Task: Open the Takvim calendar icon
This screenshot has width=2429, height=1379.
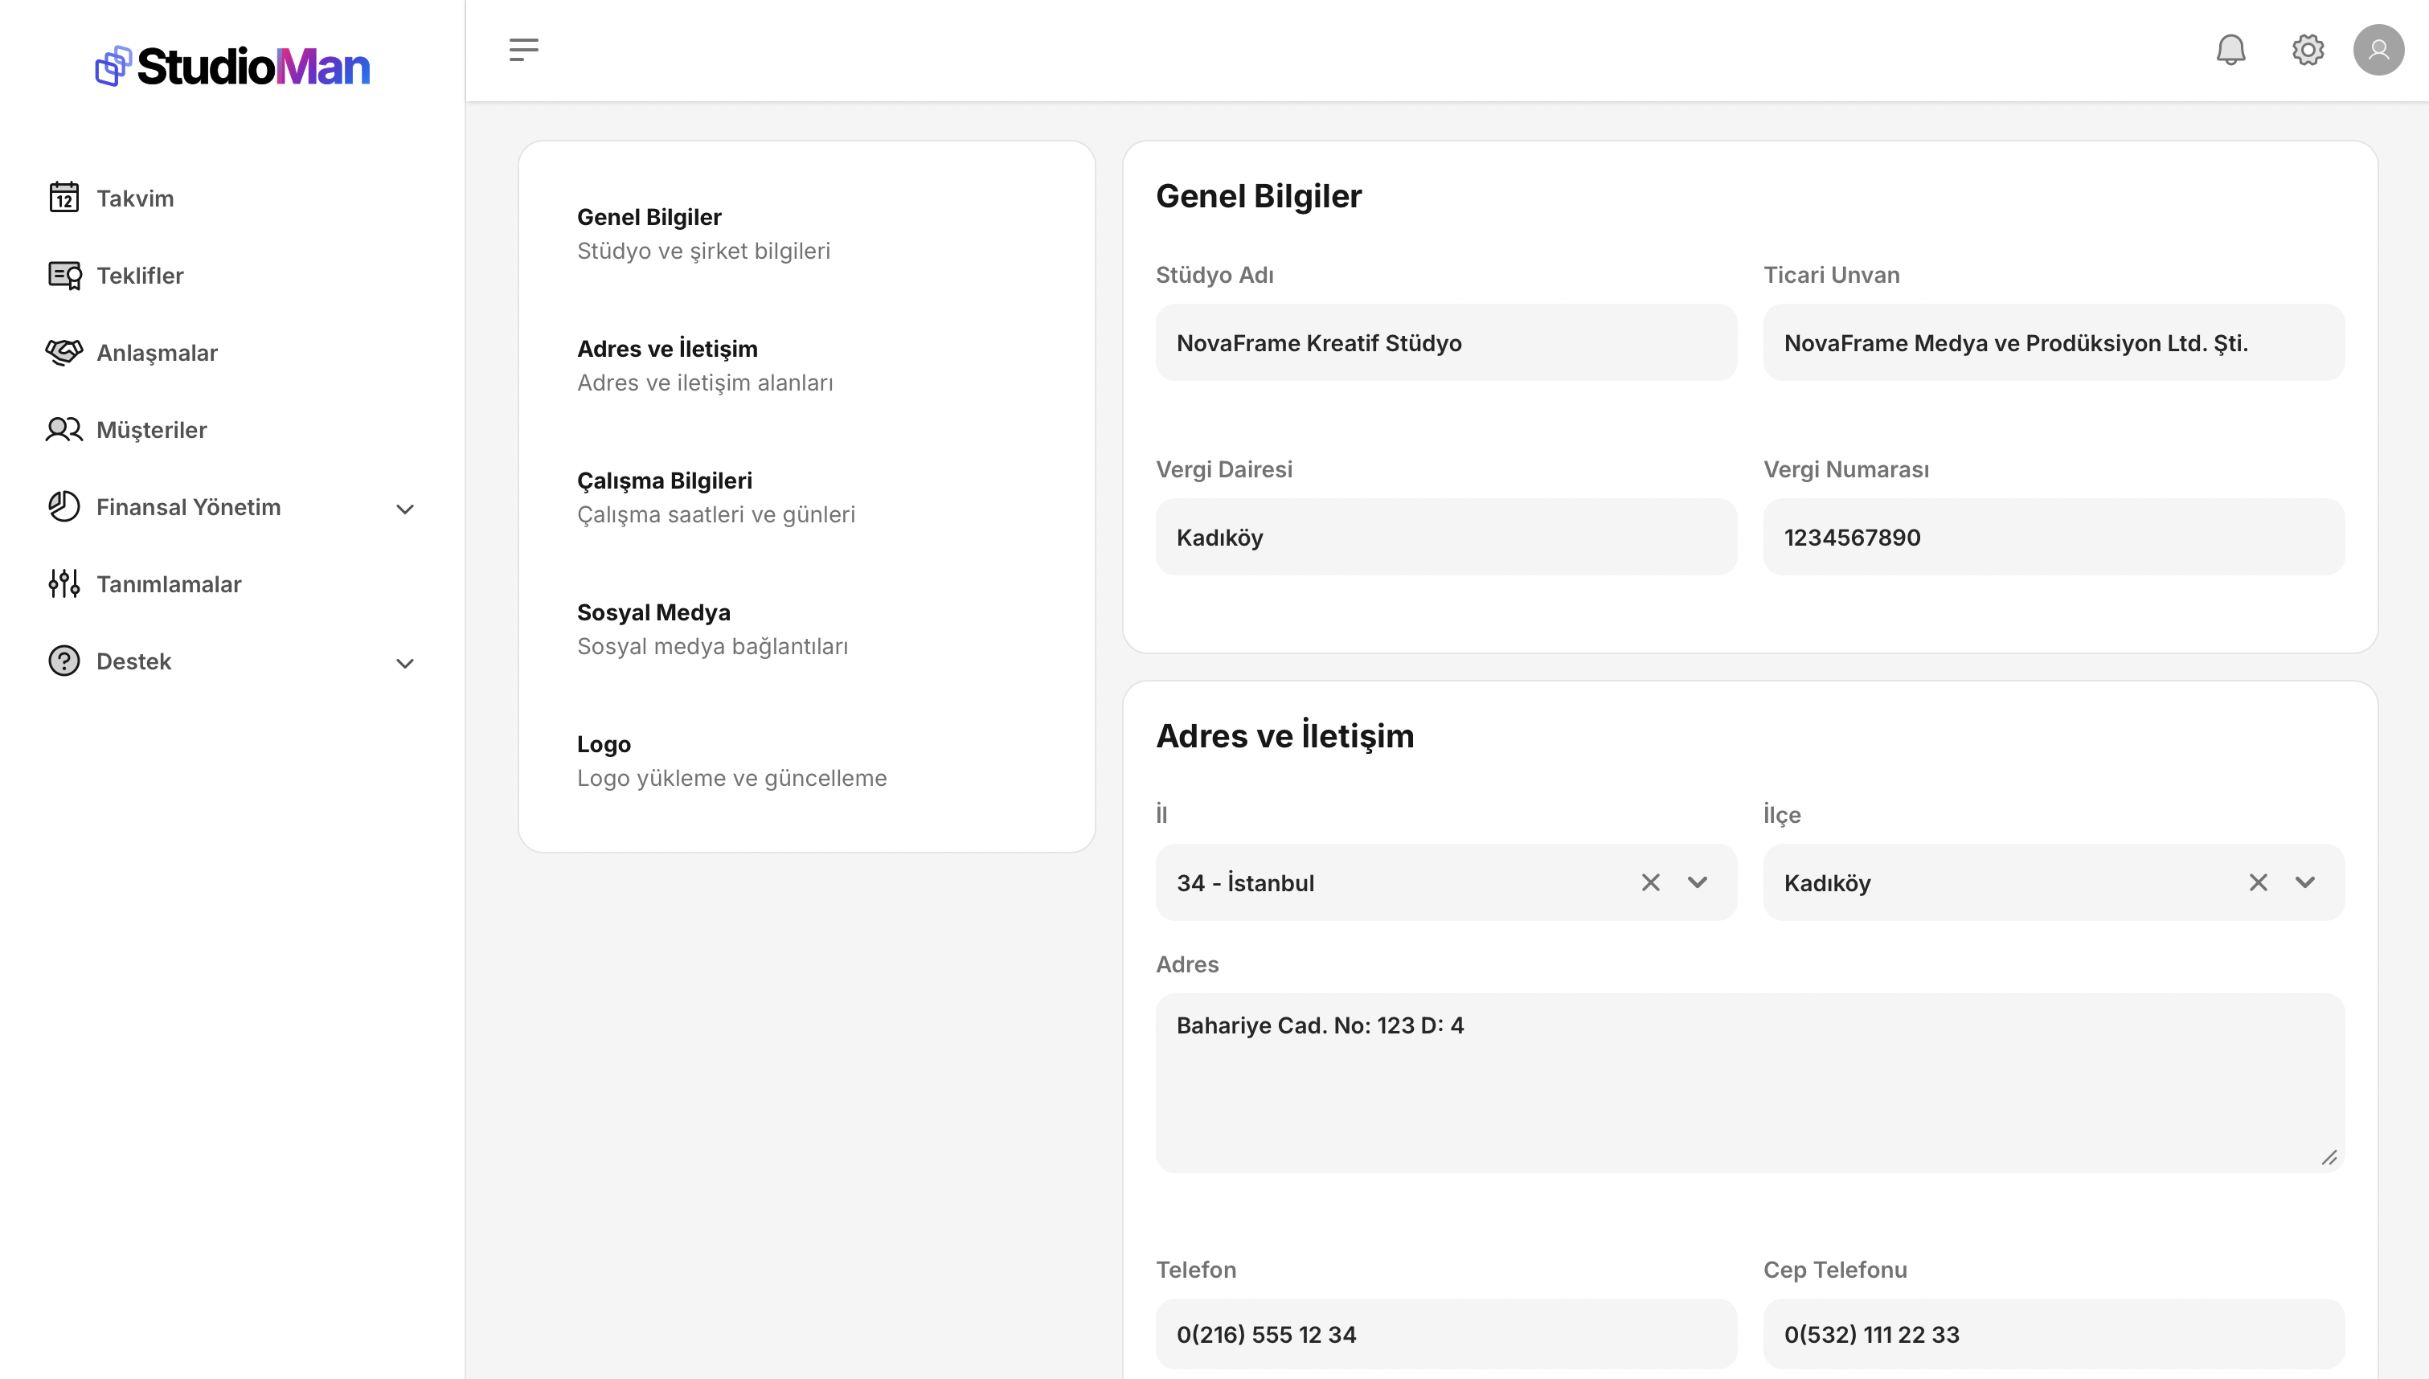Action: point(63,197)
